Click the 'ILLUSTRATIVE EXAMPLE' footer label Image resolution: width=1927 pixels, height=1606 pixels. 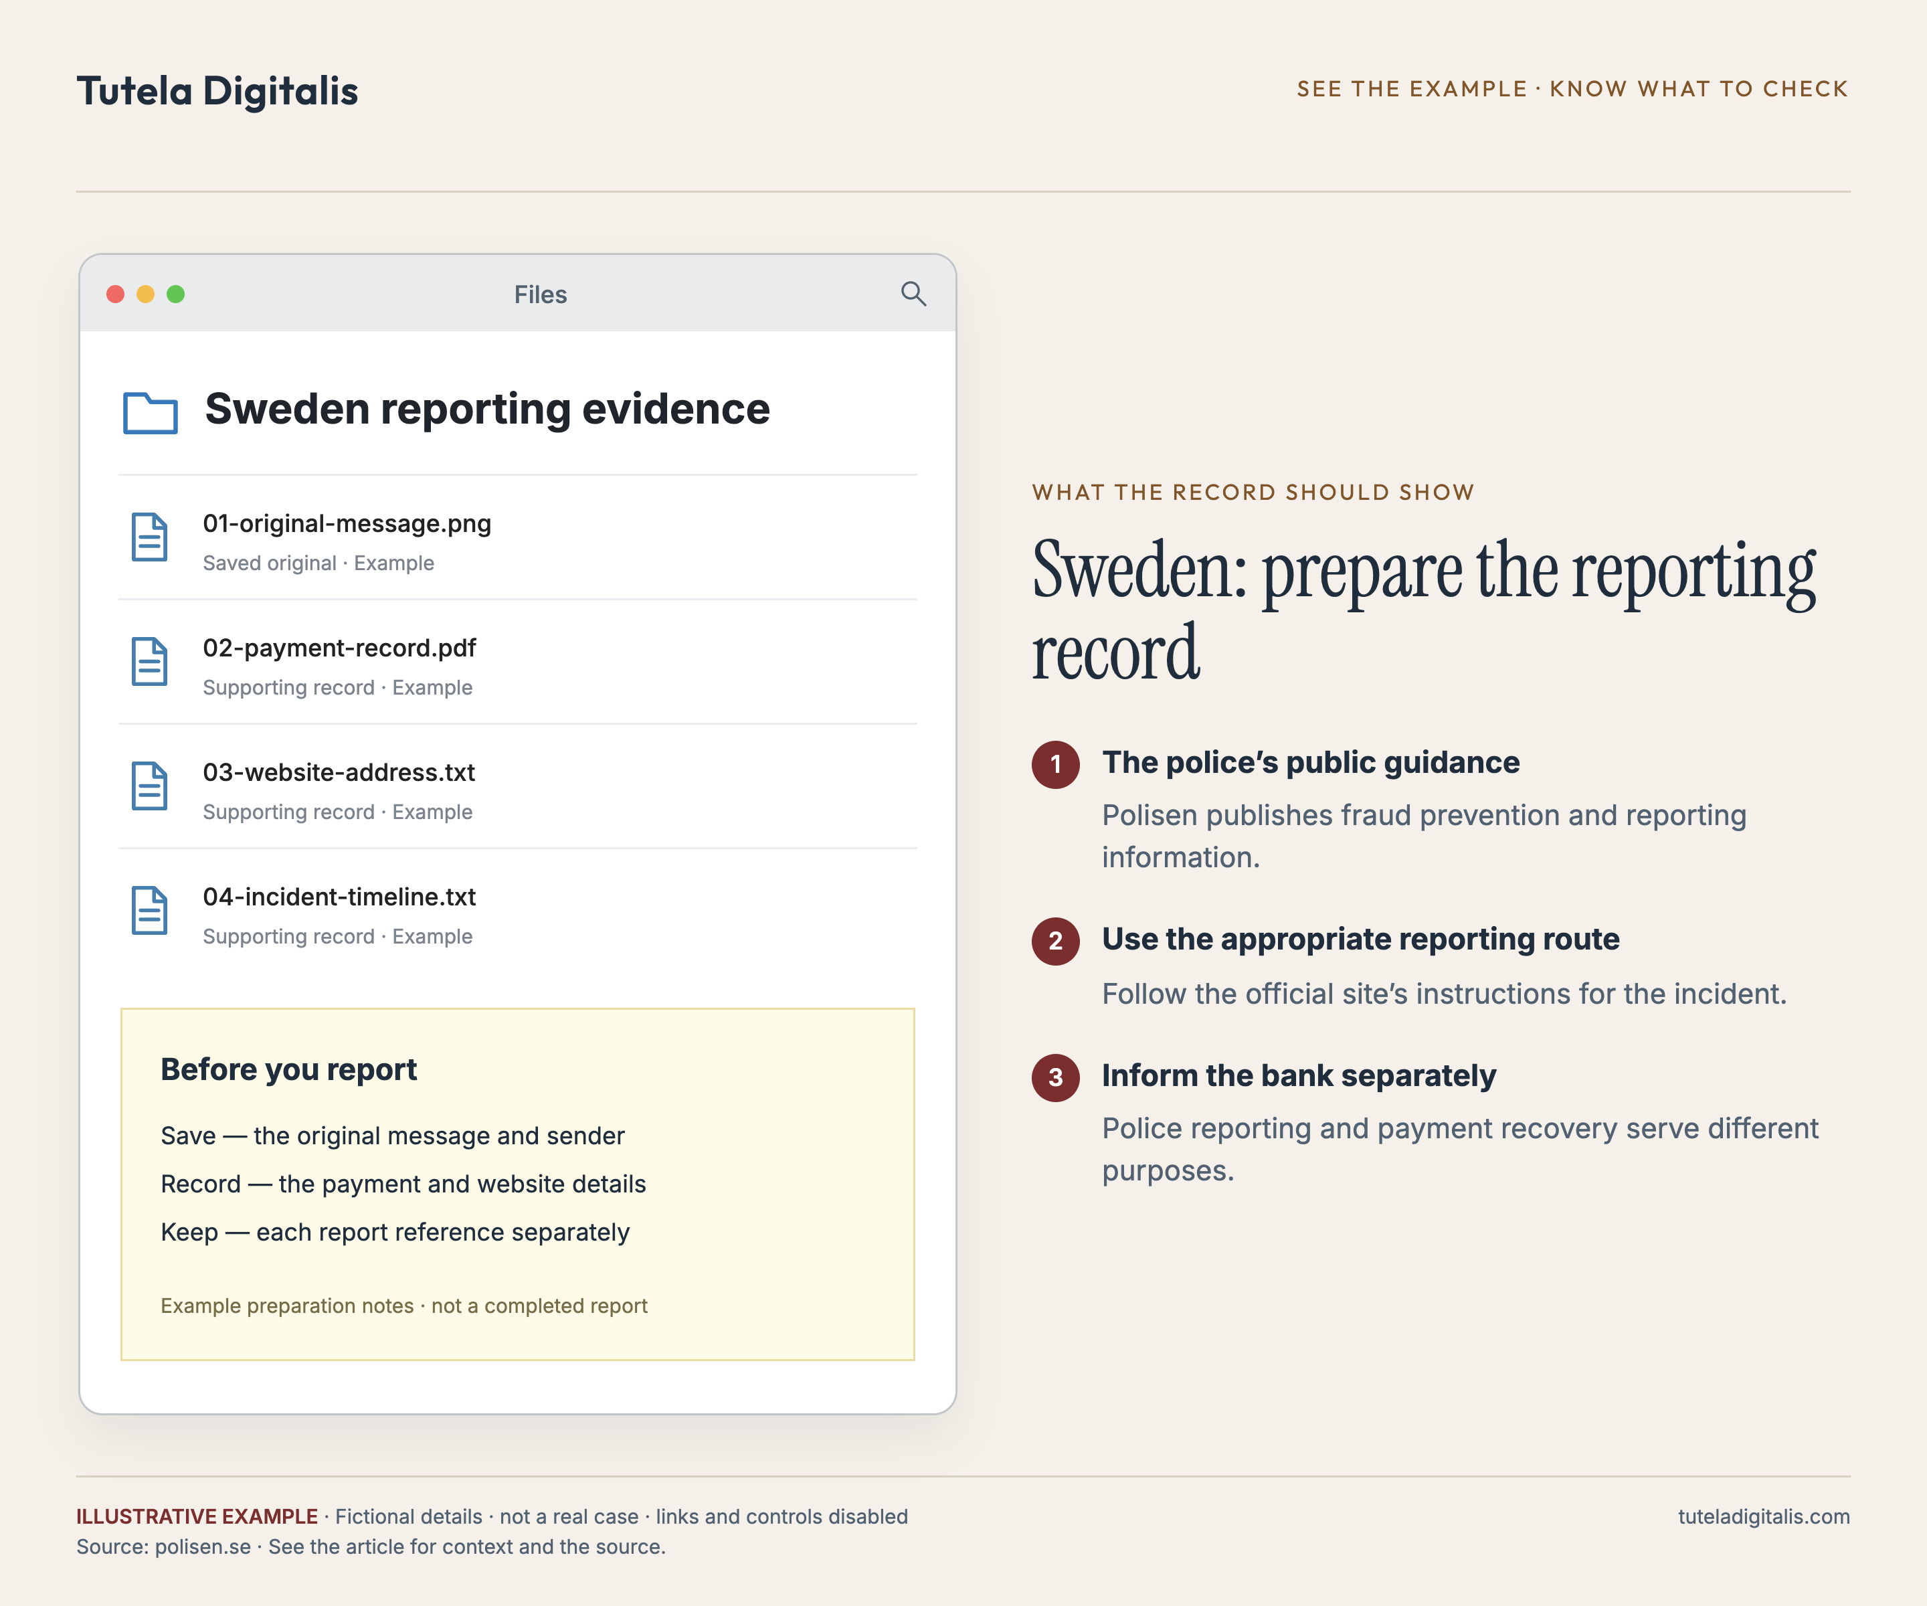[196, 1517]
